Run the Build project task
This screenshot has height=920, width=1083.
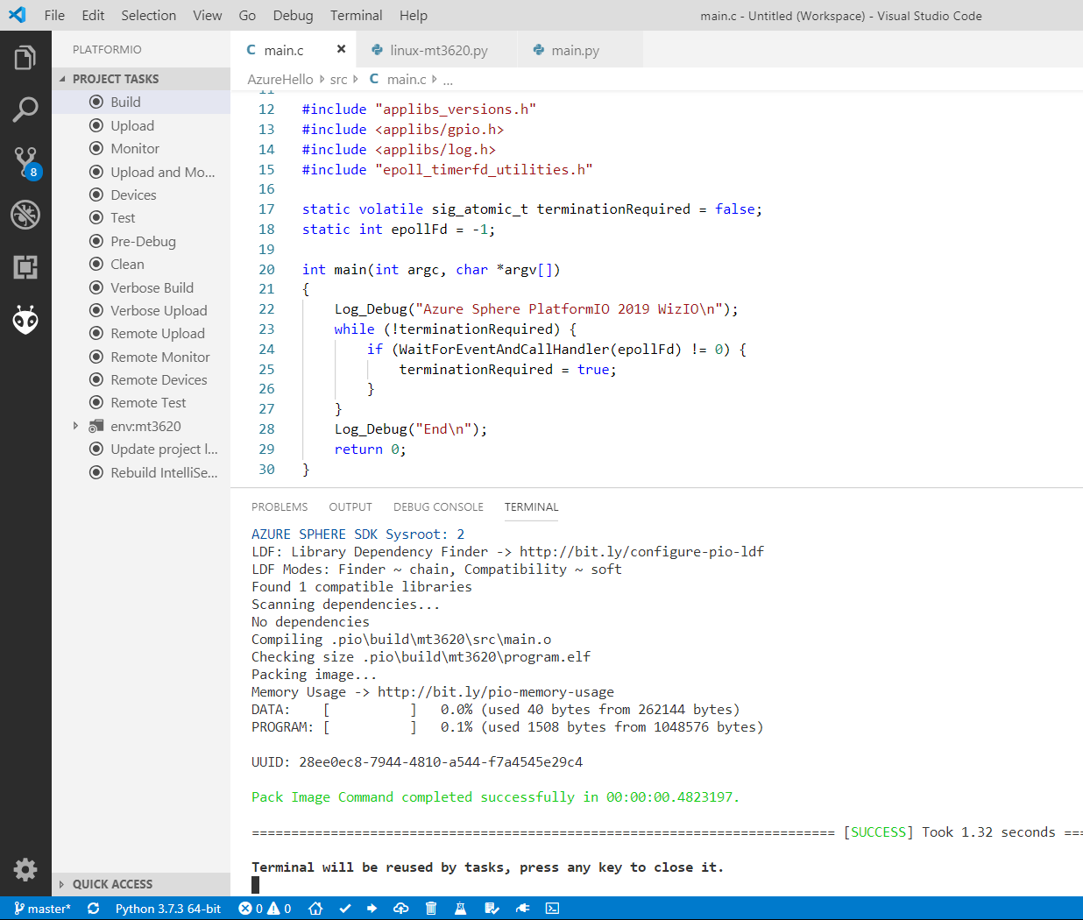pyautogui.click(x=141, y=102)
